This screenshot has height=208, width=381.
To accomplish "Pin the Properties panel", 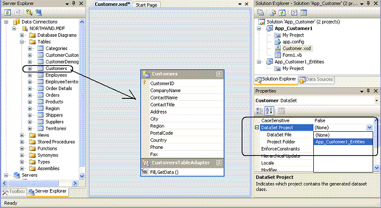I will (368, 91).
